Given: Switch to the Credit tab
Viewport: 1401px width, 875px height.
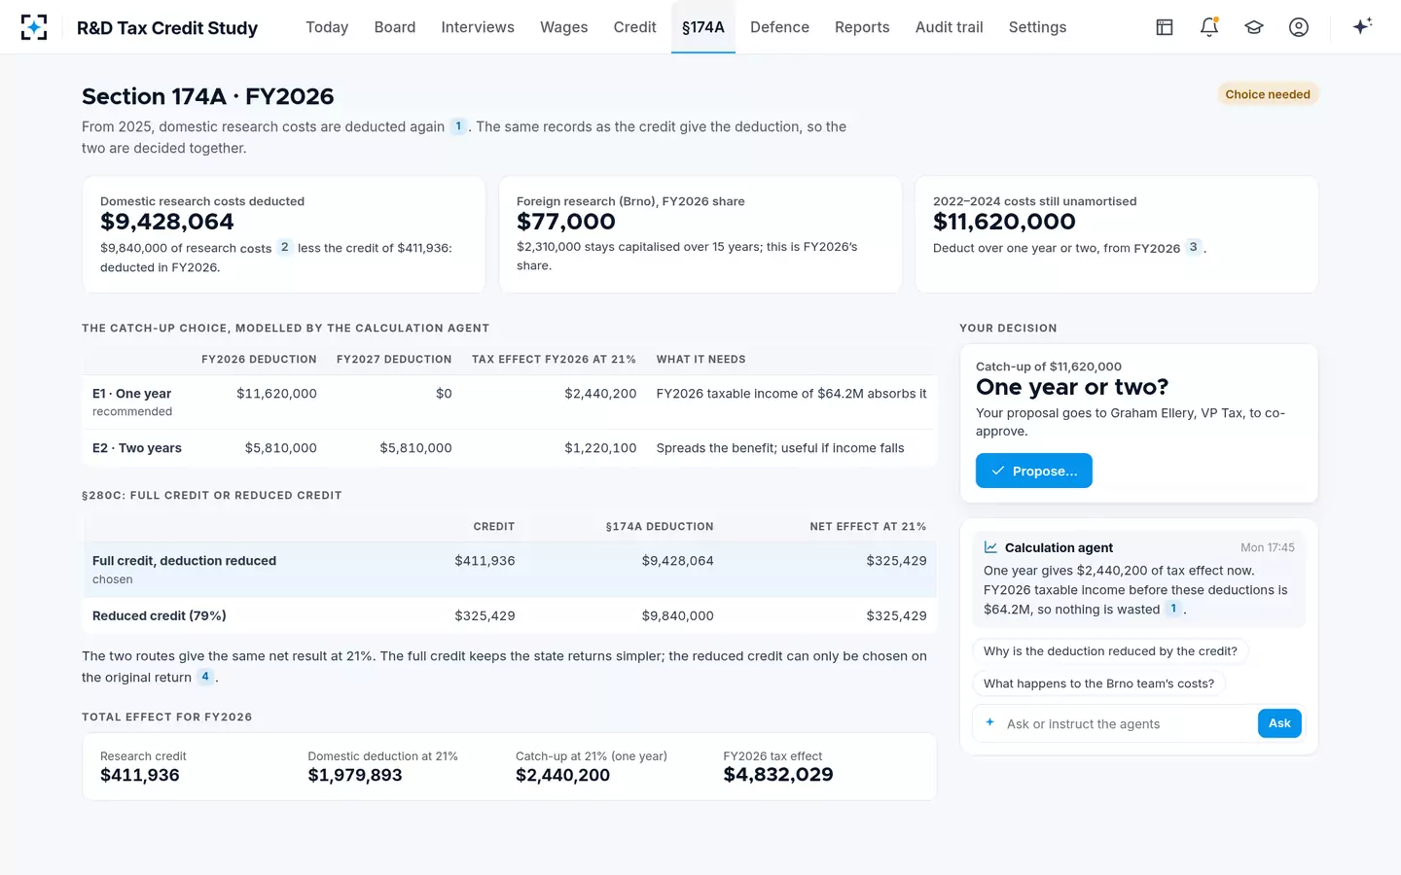Looking at the screenshot, I should point(635,27).
